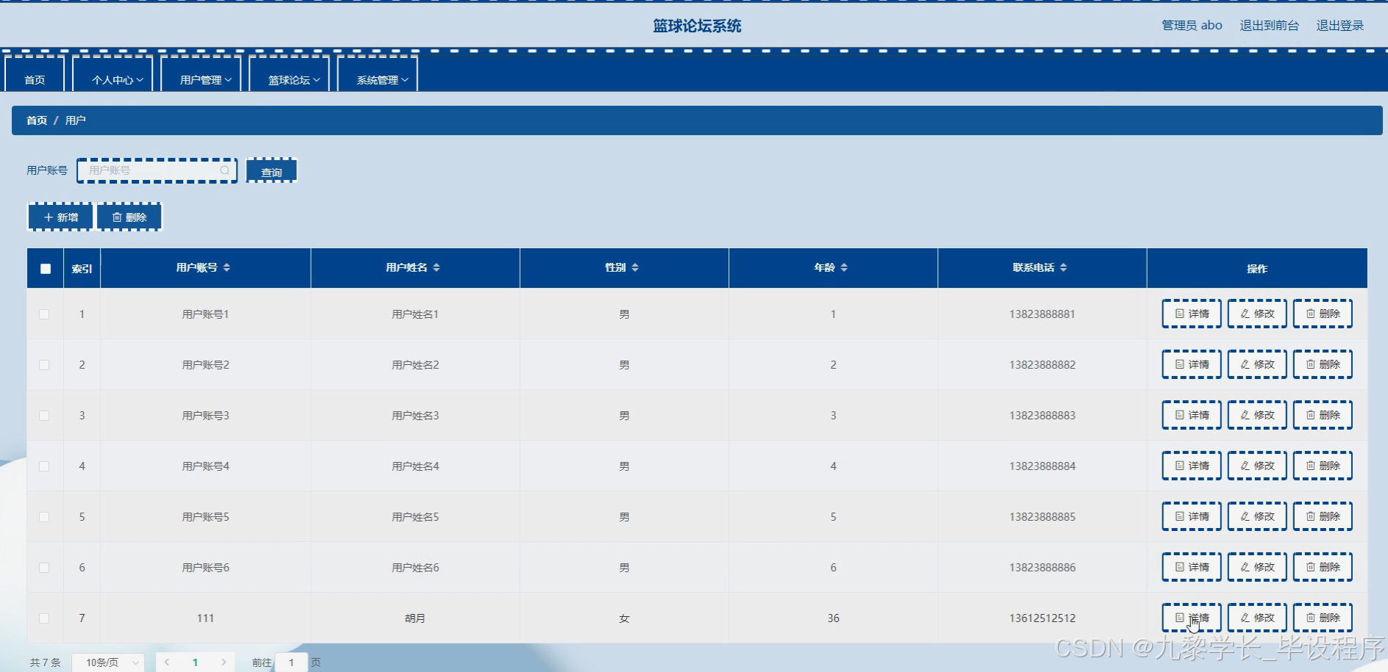The width and height of the screenshot is (1388, 672).
Task: Click 修改 for user 胡月
Action: pos(1257,618)
